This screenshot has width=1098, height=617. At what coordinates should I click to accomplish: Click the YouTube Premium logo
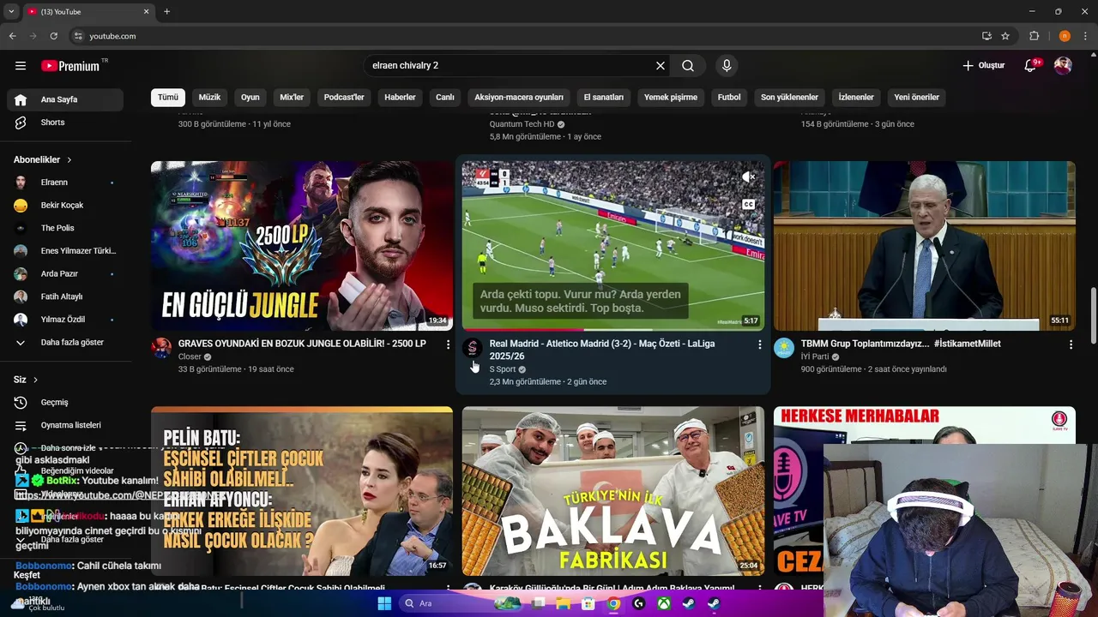(71, 66)
